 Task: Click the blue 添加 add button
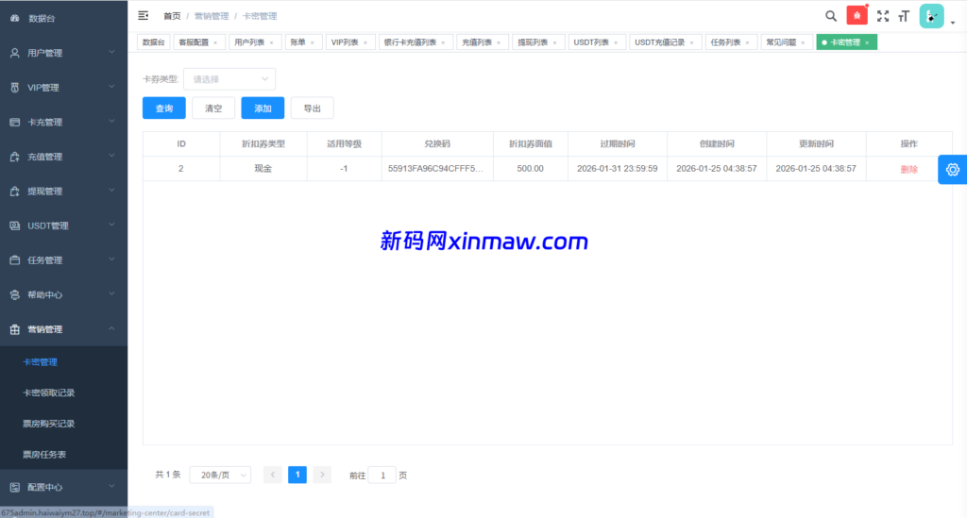pyautogui.click(x=263, y=108)
